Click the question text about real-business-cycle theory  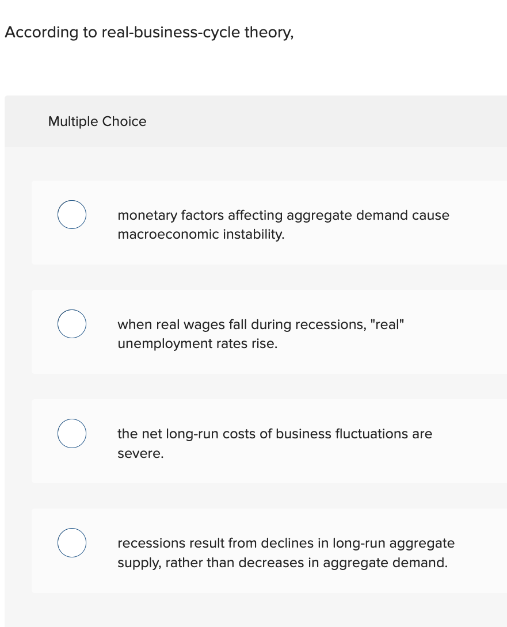148,32
